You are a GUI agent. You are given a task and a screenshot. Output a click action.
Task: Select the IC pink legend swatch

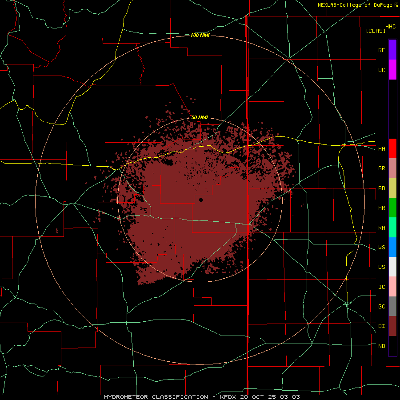392,287
